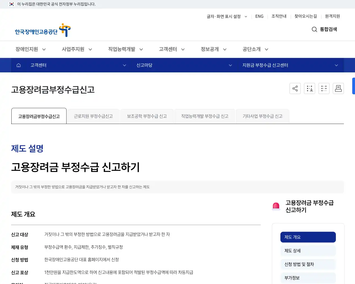Viewport: 355px width, 284px height.
Task: Select 제도 상세 in the sidebar navigation
Action: pyautogui.click(x=308, y=250)
